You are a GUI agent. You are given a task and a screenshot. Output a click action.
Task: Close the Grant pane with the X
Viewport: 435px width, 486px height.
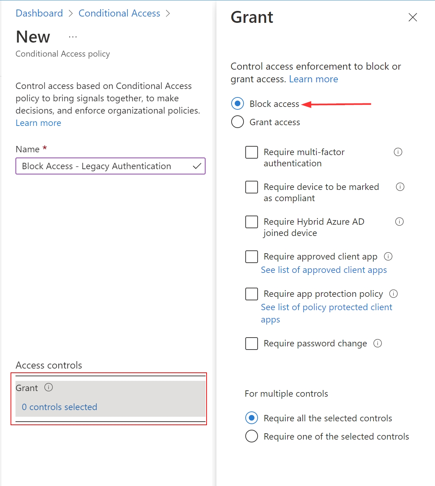point(412,17)
